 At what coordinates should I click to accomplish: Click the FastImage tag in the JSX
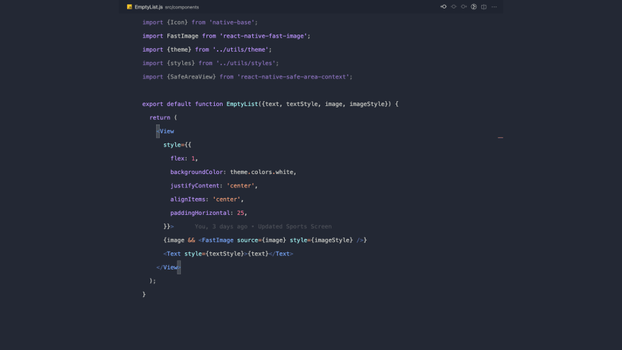218,240
